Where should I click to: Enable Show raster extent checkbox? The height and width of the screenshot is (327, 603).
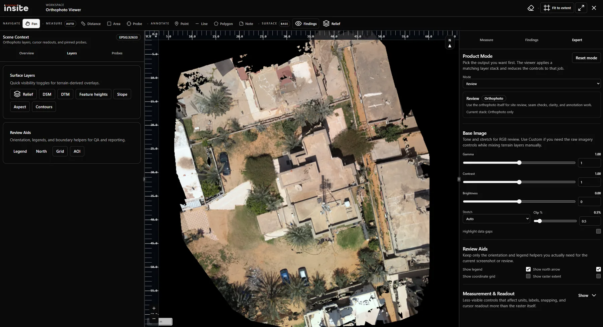coord(598,276)
